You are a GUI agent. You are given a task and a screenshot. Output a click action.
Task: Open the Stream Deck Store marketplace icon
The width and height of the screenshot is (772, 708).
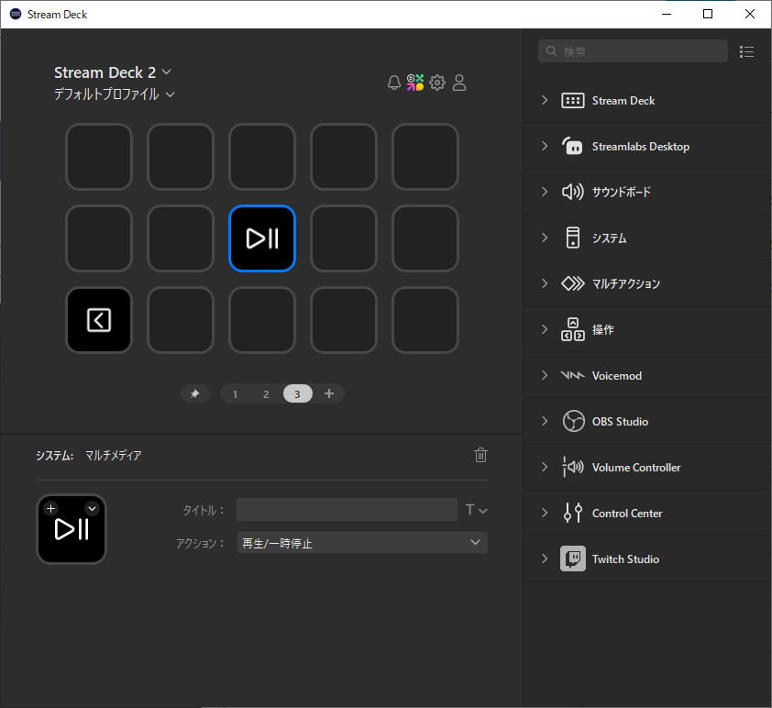[415, 83]
